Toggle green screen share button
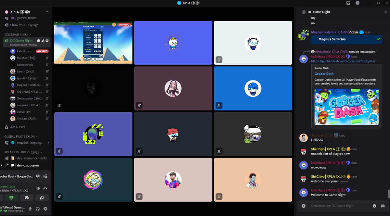Screen dimensions: 390x216 (11, 197)
